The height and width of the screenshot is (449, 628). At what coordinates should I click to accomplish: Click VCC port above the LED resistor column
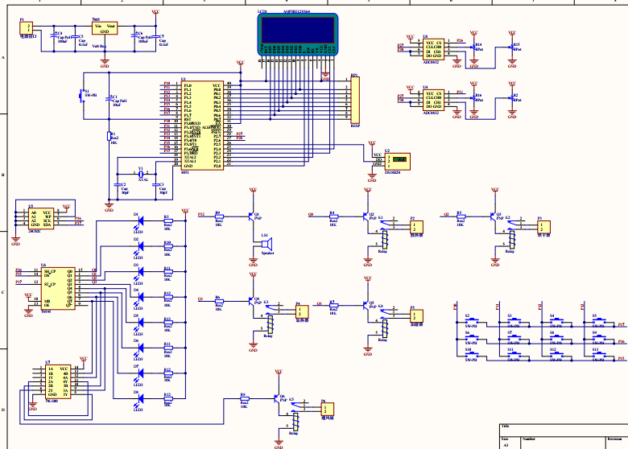coord(185,212)
